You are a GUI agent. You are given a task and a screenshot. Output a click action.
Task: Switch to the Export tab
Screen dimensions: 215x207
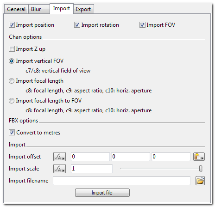(83, 9)
